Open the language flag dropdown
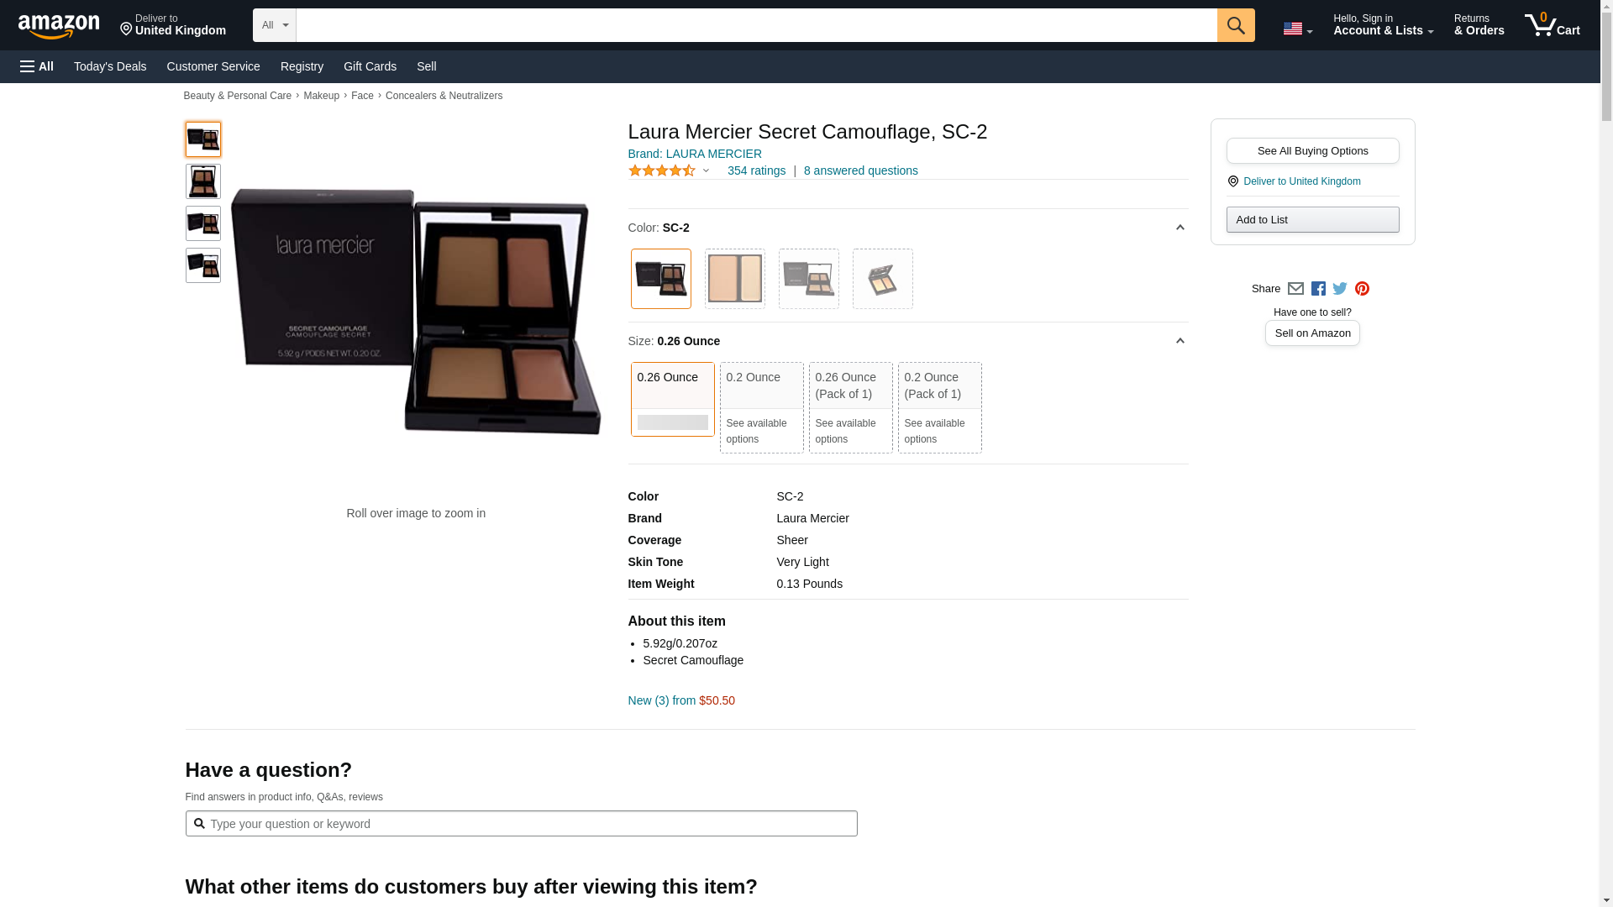 pyautogui.click(x=1297, y=29)
